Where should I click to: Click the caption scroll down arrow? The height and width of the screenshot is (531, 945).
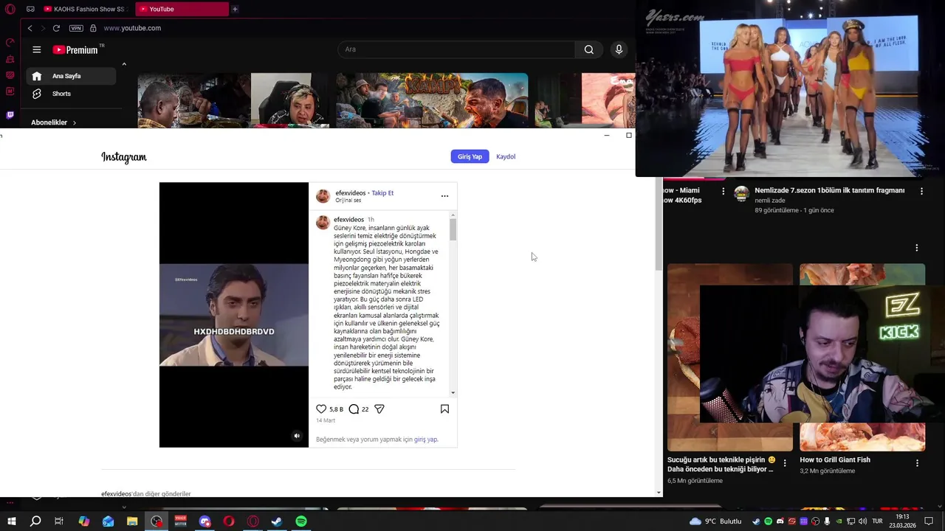point(453,393)
